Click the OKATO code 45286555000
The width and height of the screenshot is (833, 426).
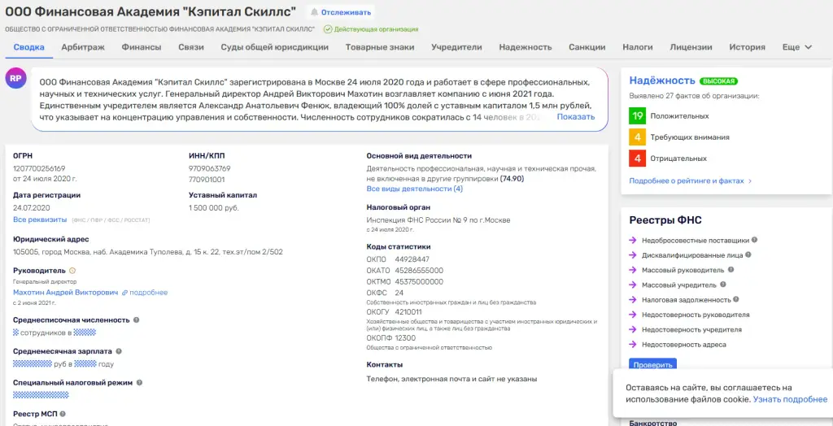(419, 271)
